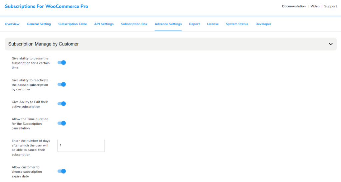Open the Subscription Table tab
This screenshot has height=182, width=341.
72,24
